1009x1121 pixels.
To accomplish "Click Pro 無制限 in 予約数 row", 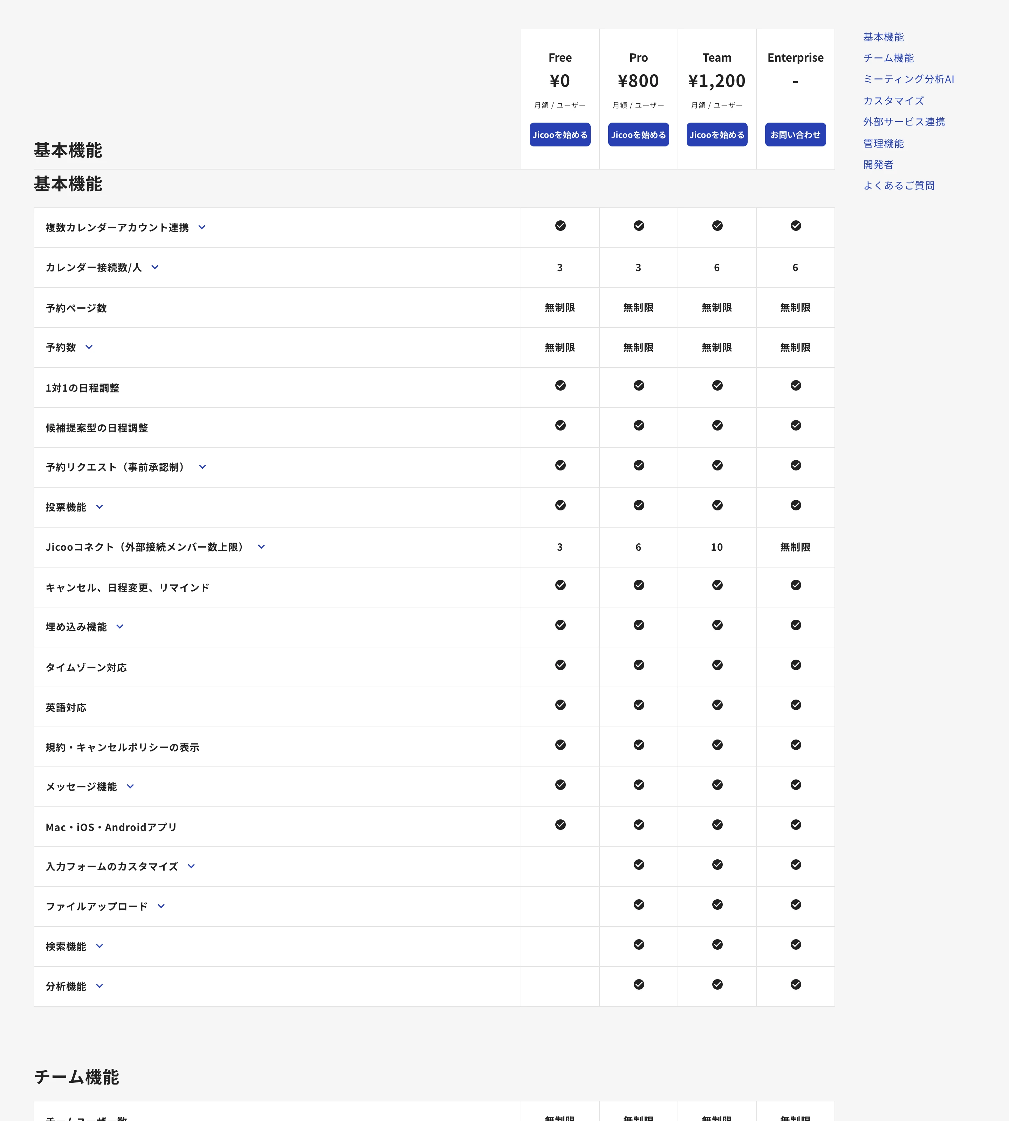I will click(638, 348).
